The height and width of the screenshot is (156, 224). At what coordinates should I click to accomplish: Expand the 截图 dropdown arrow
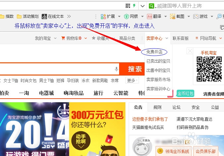pyautogui.click(x=189, y=16)
